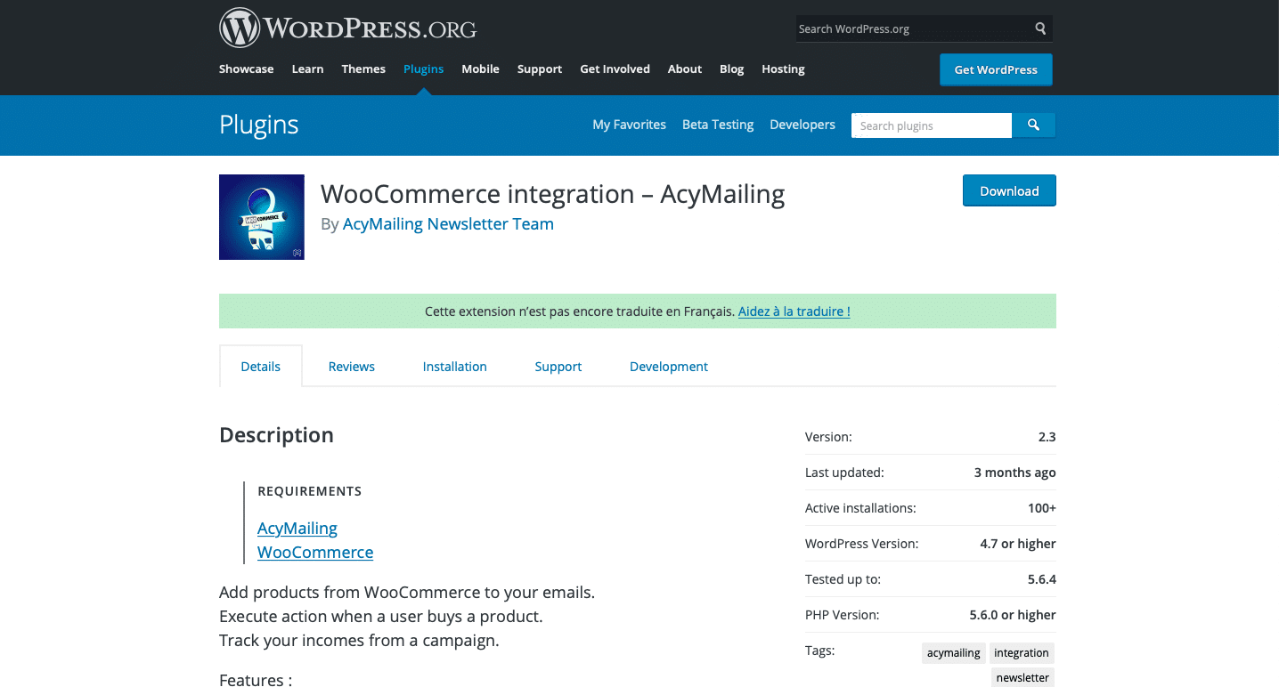Open the Mobile menu item
Image resolution: width=1279 pixels, height=687 pixels.
click(x=480, y=69)
